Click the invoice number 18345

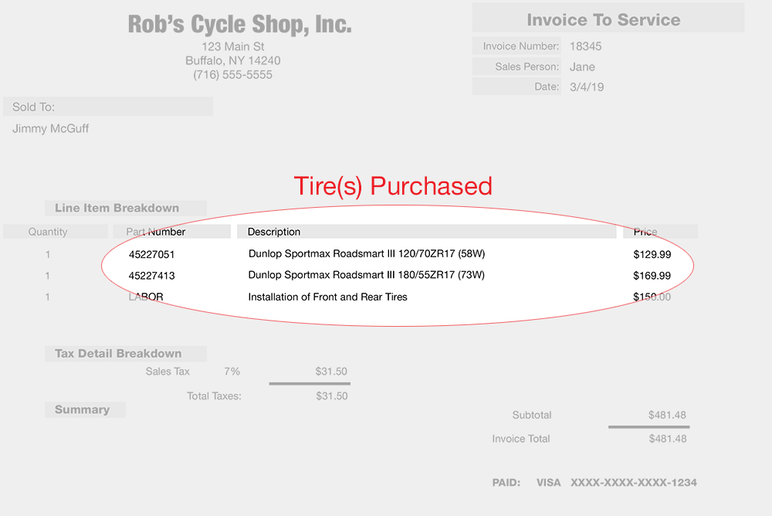(x=585, y=46)
